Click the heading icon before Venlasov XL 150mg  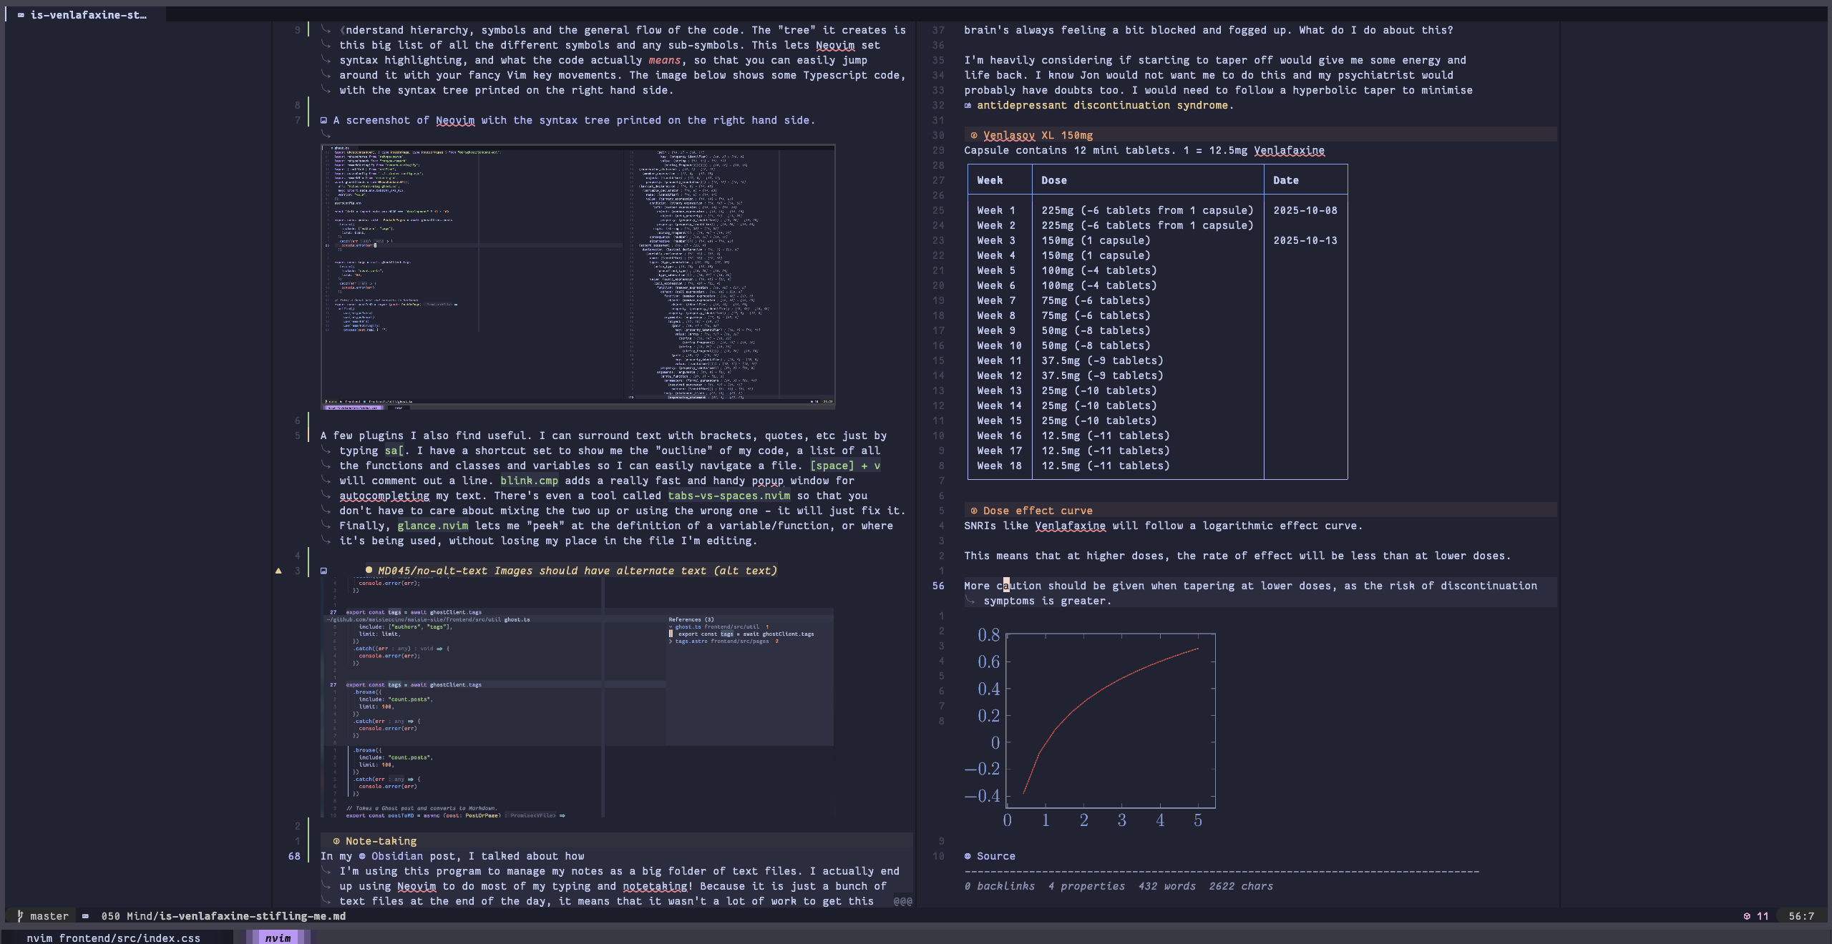click(973, 135)
